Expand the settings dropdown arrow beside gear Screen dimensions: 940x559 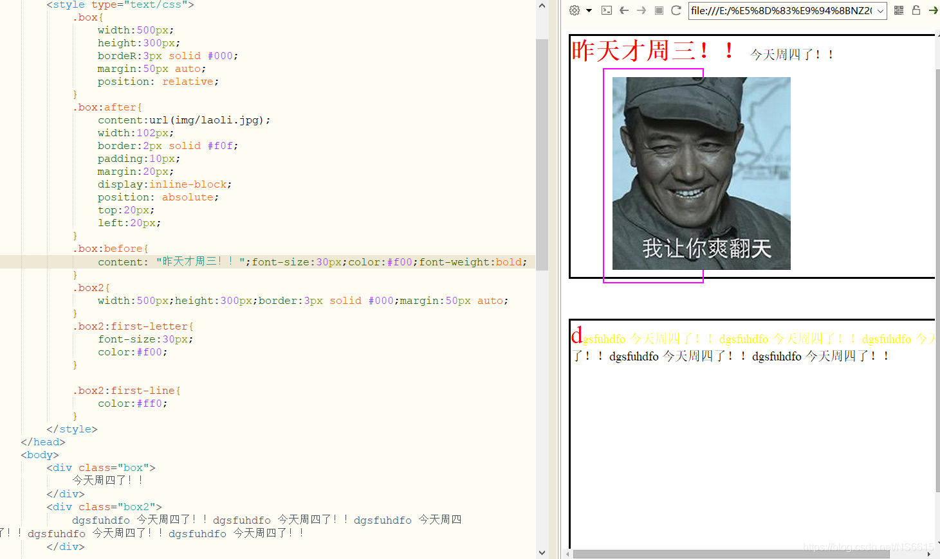(589, 10)
